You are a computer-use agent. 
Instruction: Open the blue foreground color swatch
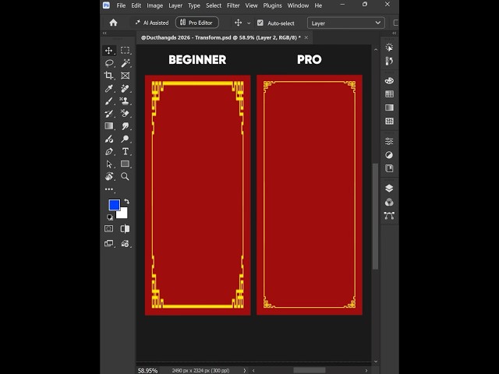tap(114, 205)
